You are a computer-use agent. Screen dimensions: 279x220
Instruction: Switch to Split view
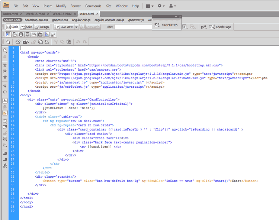[26, 27]
